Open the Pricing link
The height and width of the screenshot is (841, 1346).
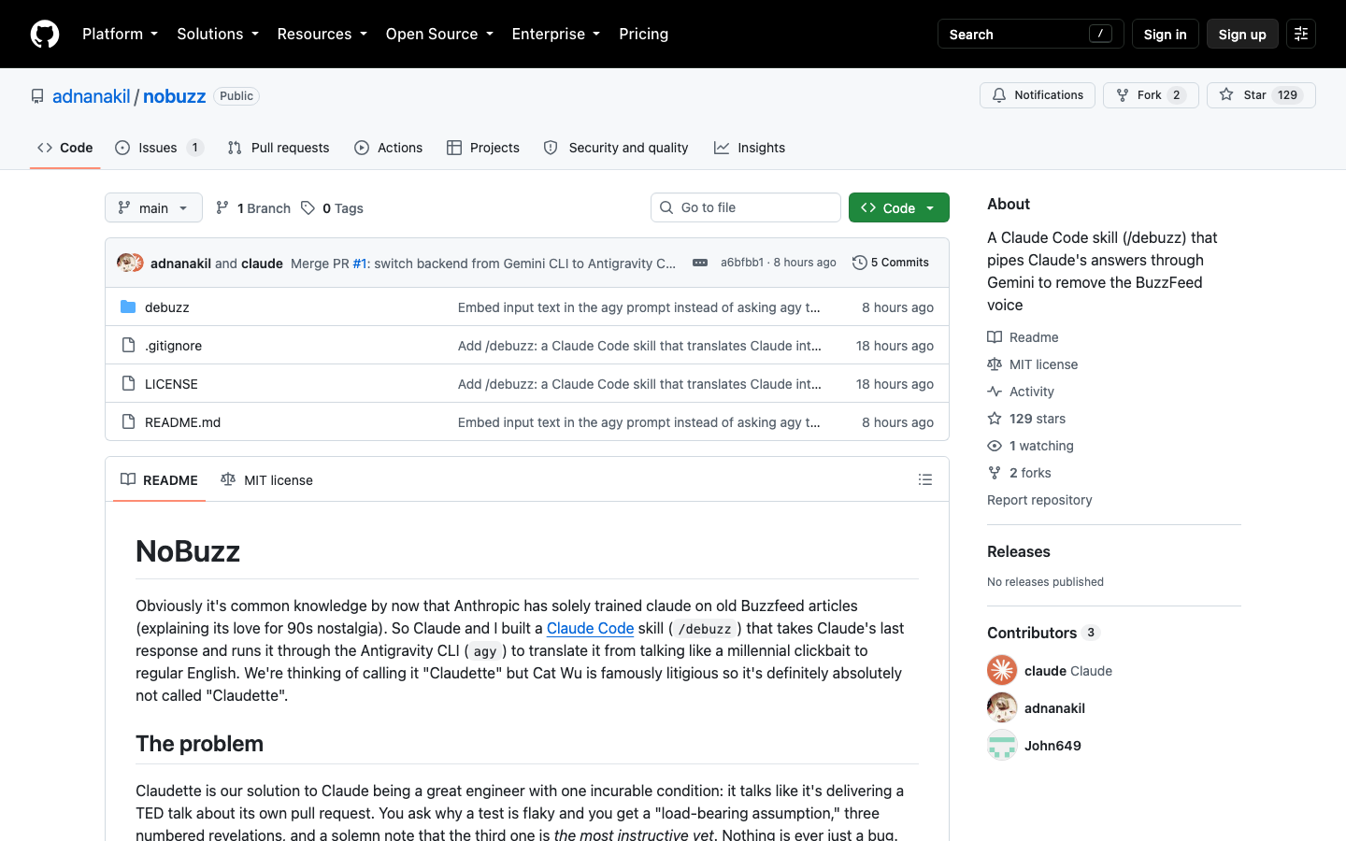(644, 34)
